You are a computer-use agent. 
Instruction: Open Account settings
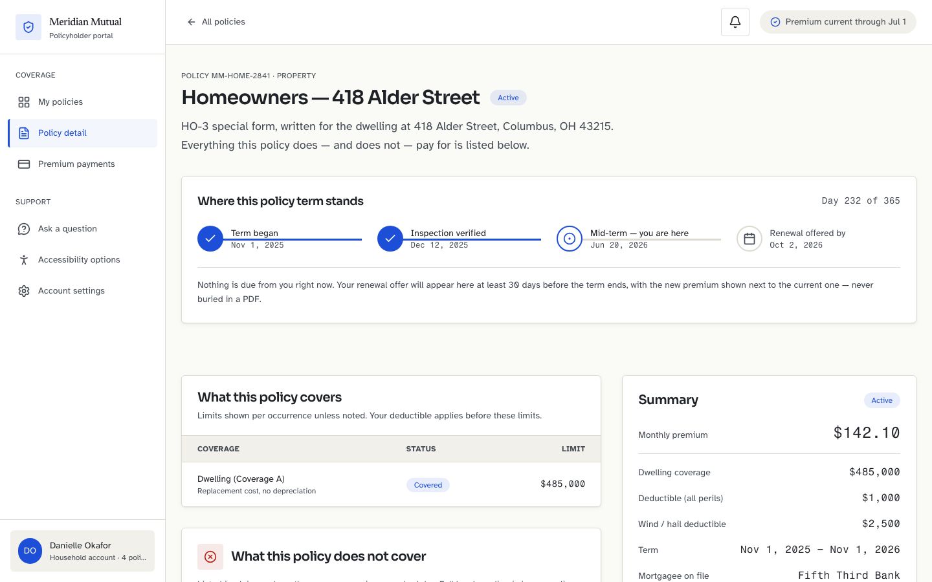82,291
